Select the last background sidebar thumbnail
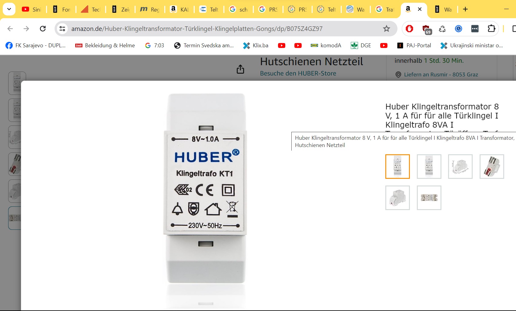Screen dimensions: 516x311 click(15, 218)
